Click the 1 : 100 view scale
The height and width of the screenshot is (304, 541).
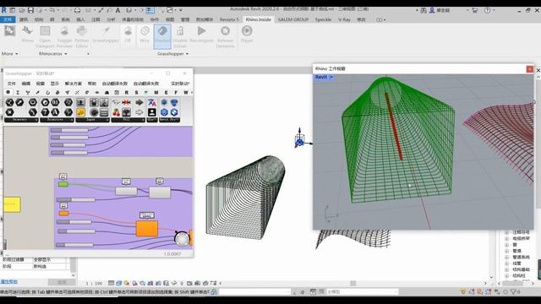[x=94, y=284]
